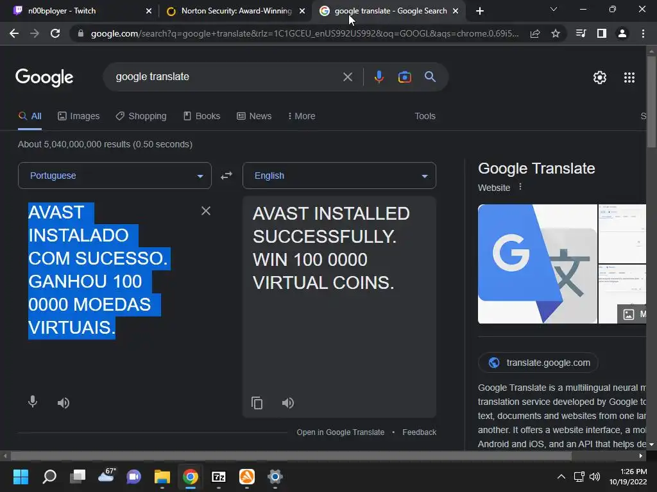Click the vertical page scrollbar thumb

pyautogui.click(x=651, y=101)
